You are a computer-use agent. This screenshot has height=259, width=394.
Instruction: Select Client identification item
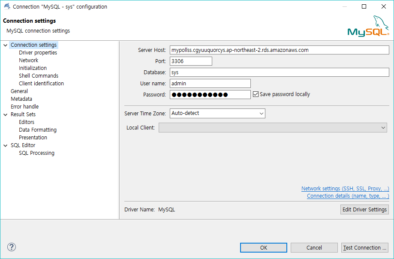pyautogui.click(x=41, y=83)
